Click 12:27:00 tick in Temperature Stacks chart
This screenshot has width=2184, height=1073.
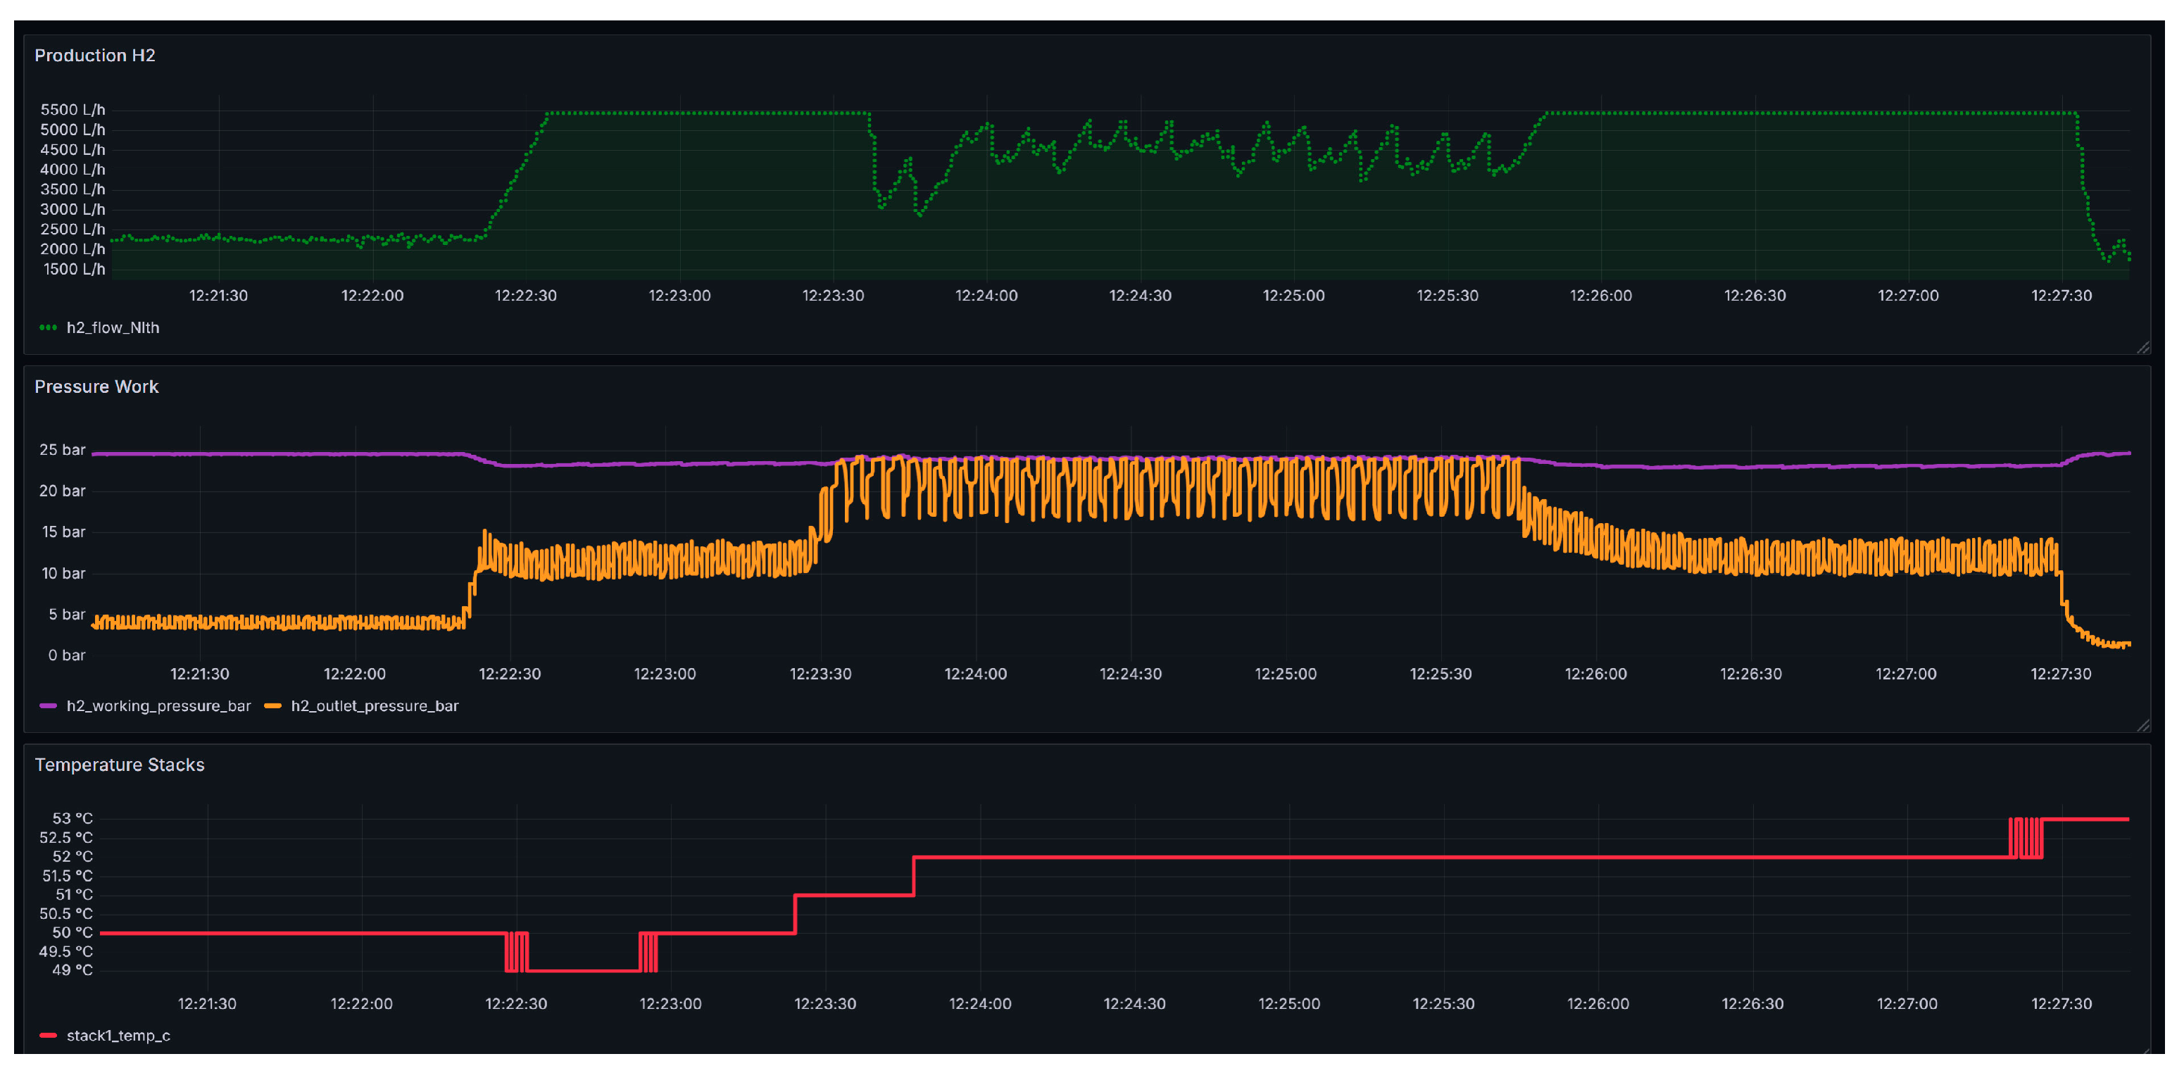1907,1003
